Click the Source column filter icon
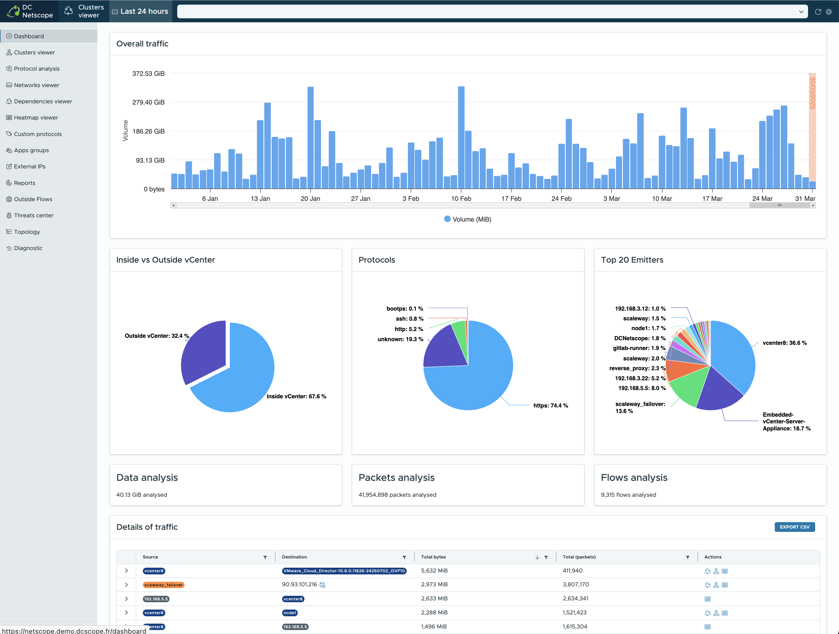The width and height of the screenshot is (839, 634). [265, 558]
